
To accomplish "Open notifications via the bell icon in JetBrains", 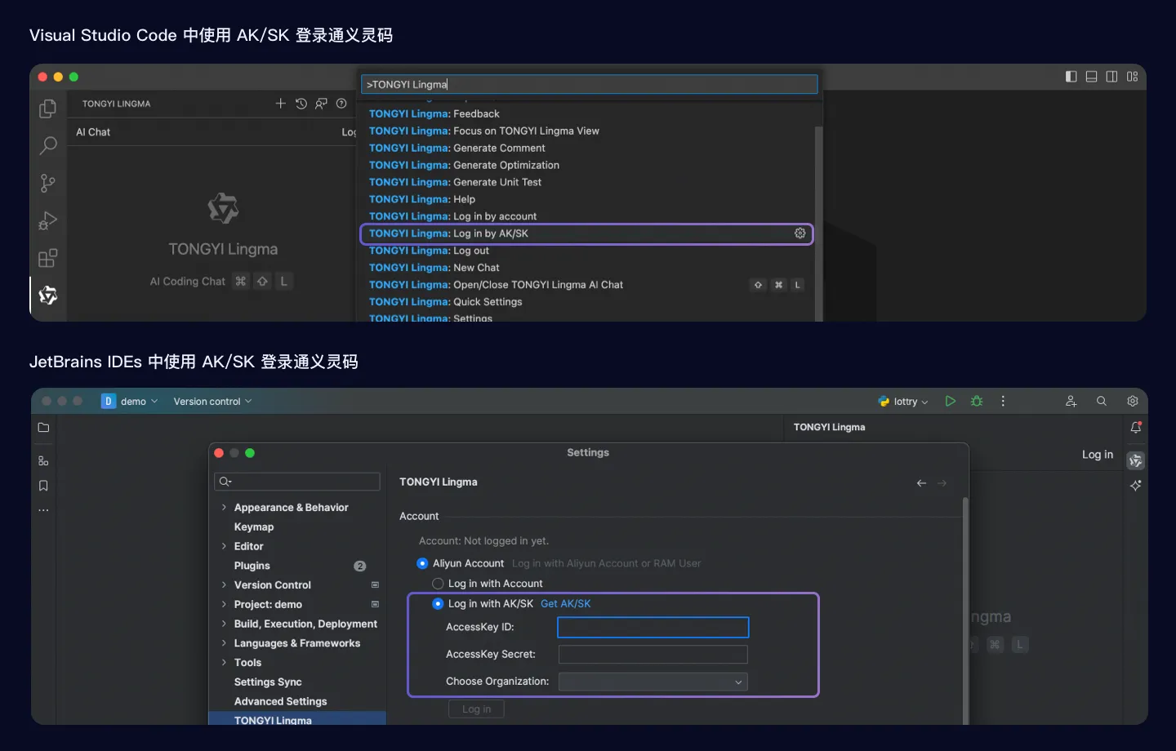I will 1136,427.
